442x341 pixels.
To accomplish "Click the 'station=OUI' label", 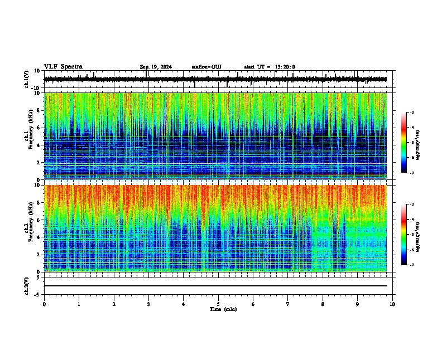I will click(x=206, y=67).
